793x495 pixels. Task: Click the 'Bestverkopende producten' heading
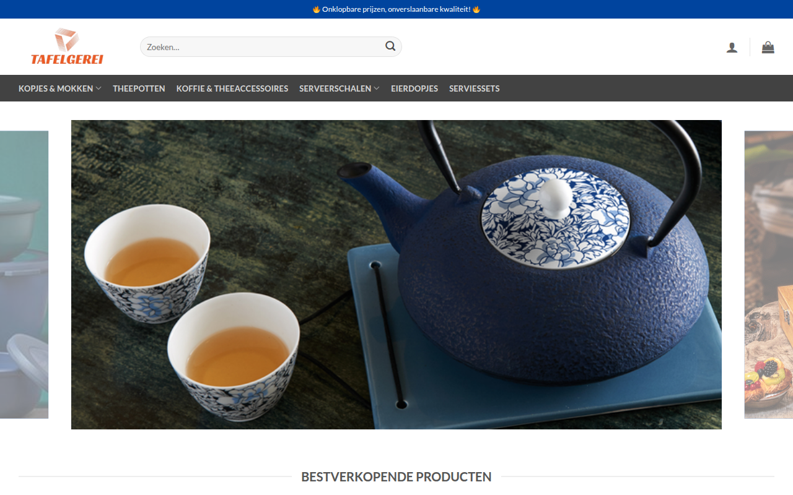click(x=396, y=477)
